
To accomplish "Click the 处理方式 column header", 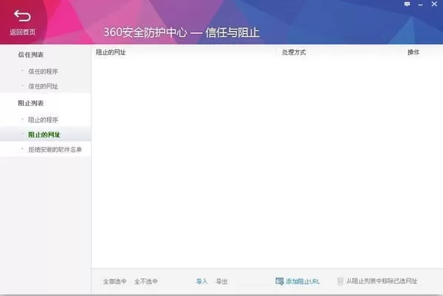I will (294, 52).
